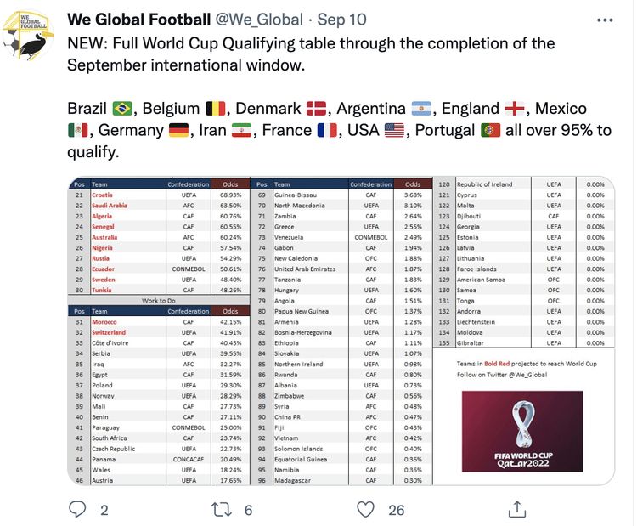The image size is (637, 526).
Task: Open the share tweet icon
Action: coord(516,508)
